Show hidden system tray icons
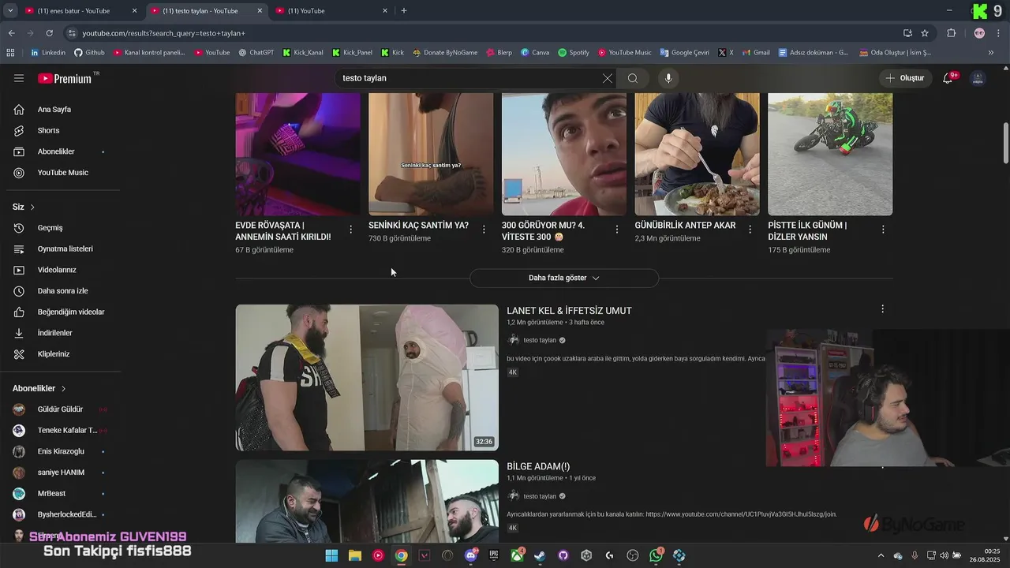 coord(881,555)
